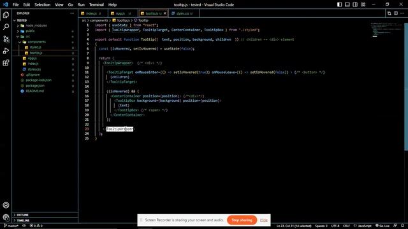
Task: Switch to the styles.css tab
Action: pos(184,13)
